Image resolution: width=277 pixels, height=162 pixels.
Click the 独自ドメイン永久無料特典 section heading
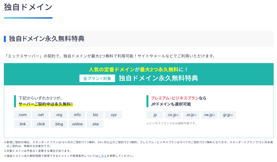47,39
